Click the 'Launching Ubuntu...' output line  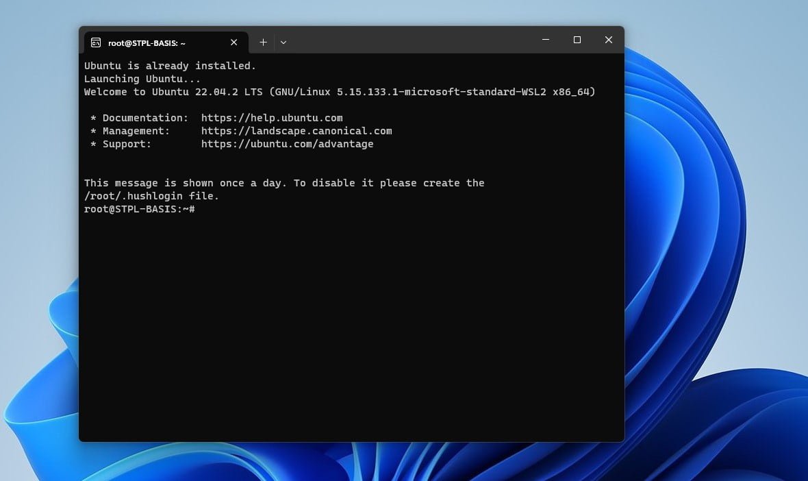[142, 79]
